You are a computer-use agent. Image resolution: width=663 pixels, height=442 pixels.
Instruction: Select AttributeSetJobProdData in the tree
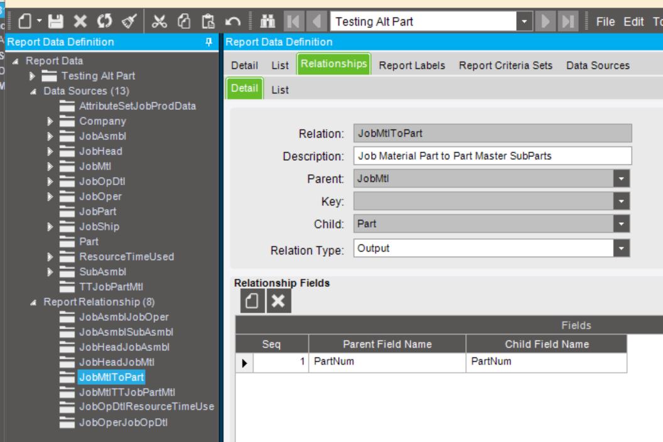pos(137,106)
